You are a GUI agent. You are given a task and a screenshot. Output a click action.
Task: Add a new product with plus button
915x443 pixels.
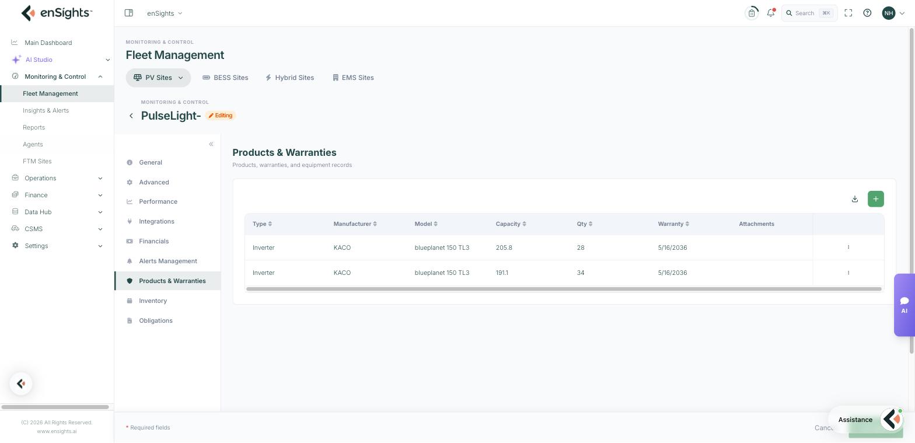click(876, 199)
